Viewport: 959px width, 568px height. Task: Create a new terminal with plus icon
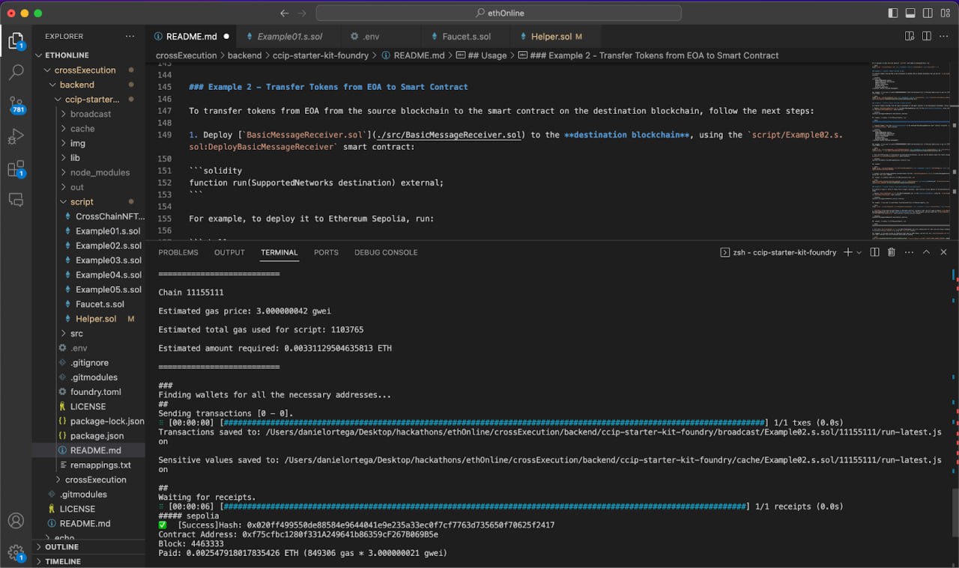pyautogui.click(x=848, y=252)
